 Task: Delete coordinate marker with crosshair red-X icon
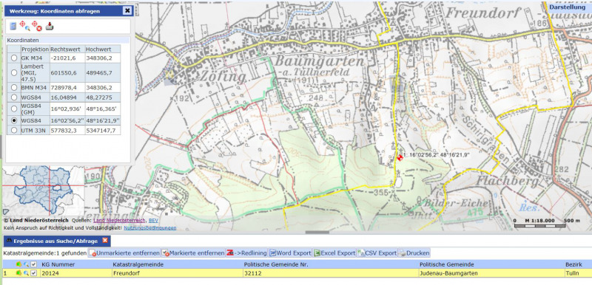click(x=36, y=26)
